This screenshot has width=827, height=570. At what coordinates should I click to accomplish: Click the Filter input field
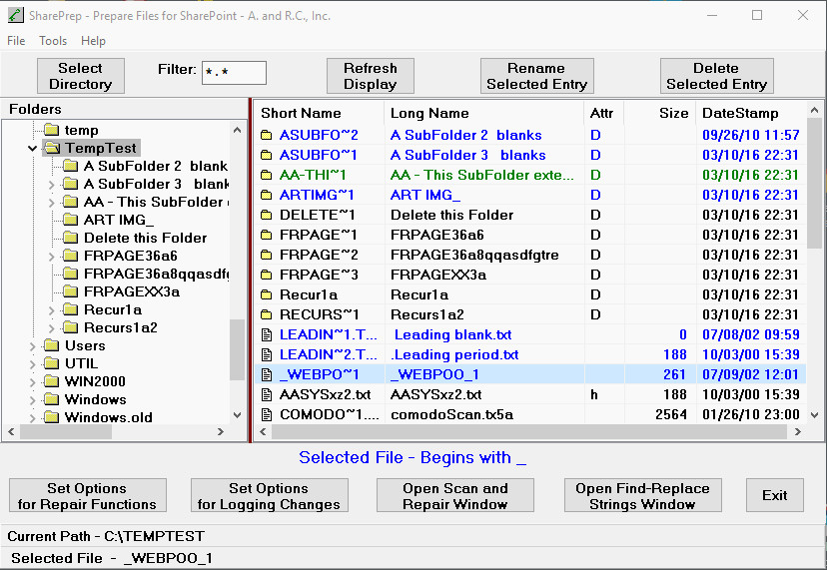point(234,73)
